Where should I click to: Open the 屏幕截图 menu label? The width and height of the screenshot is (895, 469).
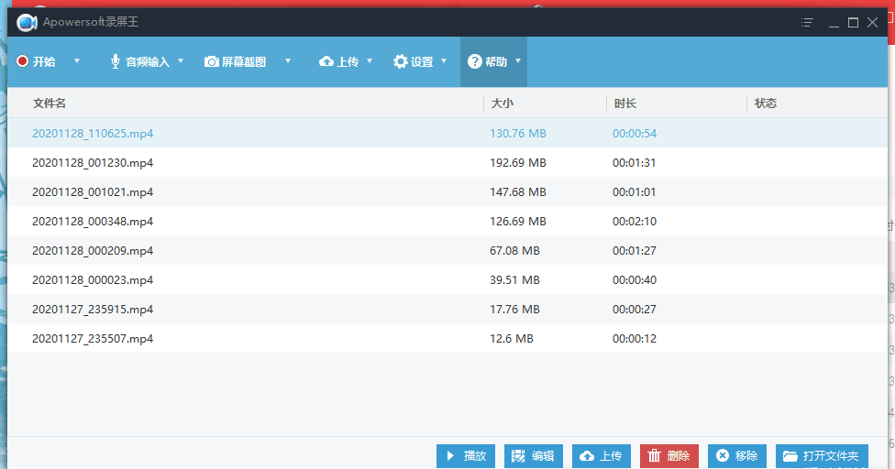click(244, 61)
